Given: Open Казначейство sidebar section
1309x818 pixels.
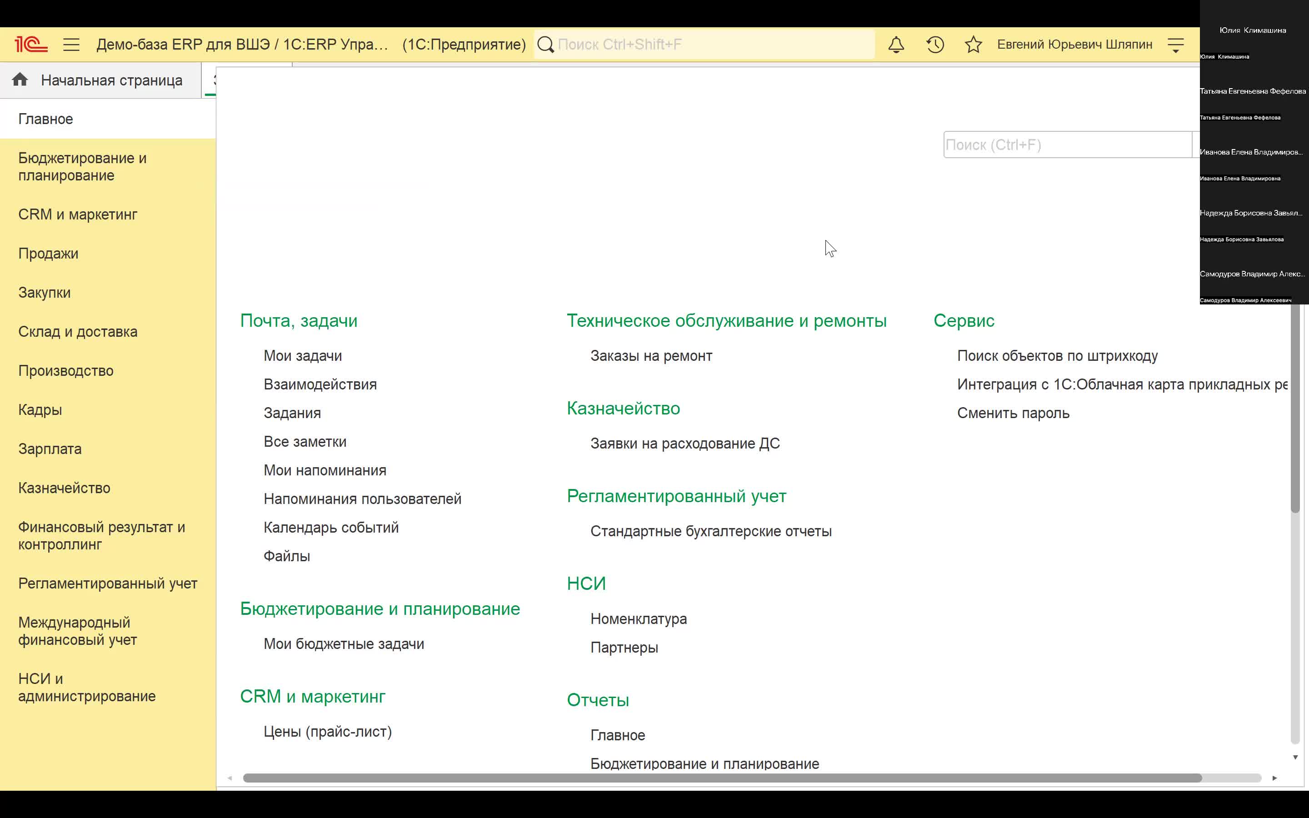Looking at the screenshot, I should coord(108,488).
